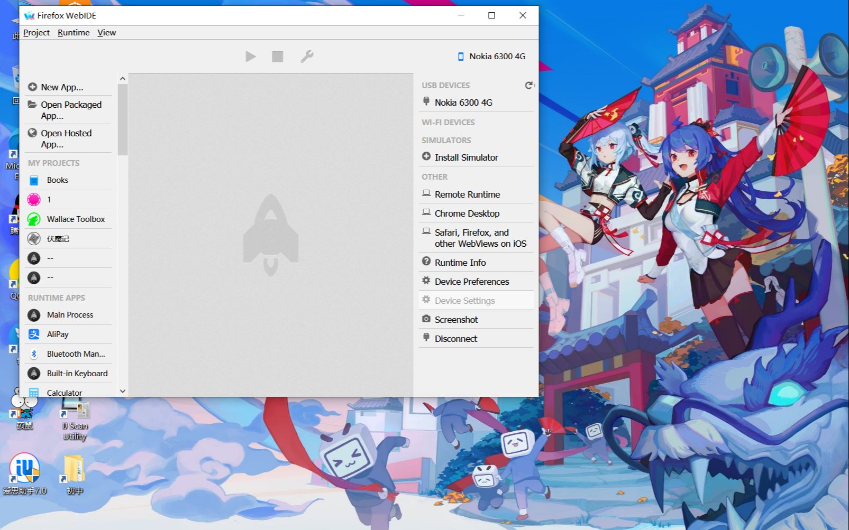Open Device Preferences
Image resolution: width=849 pixels, height=530 pixels.
tap(476, 282)
